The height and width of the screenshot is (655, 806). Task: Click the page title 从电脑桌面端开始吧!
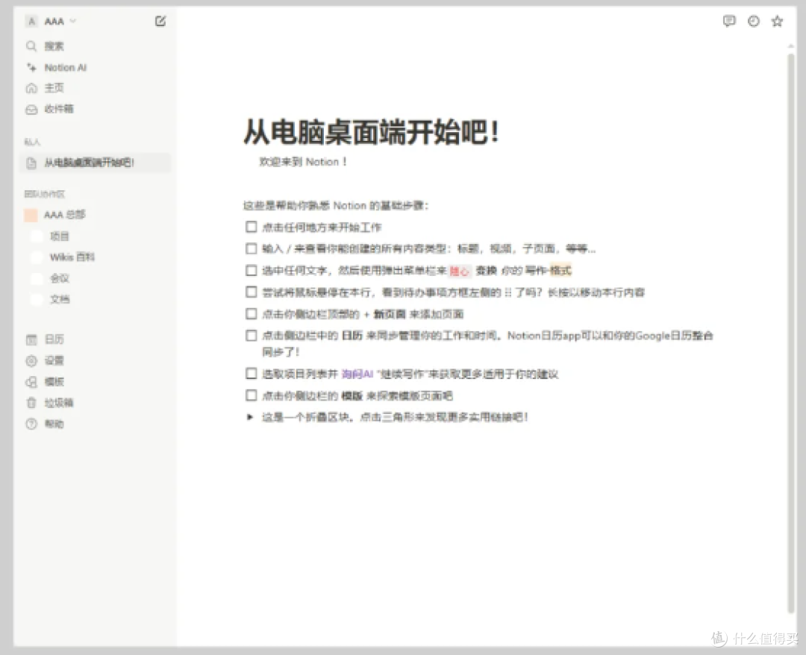pyautogui.click(x=371, y=131)
